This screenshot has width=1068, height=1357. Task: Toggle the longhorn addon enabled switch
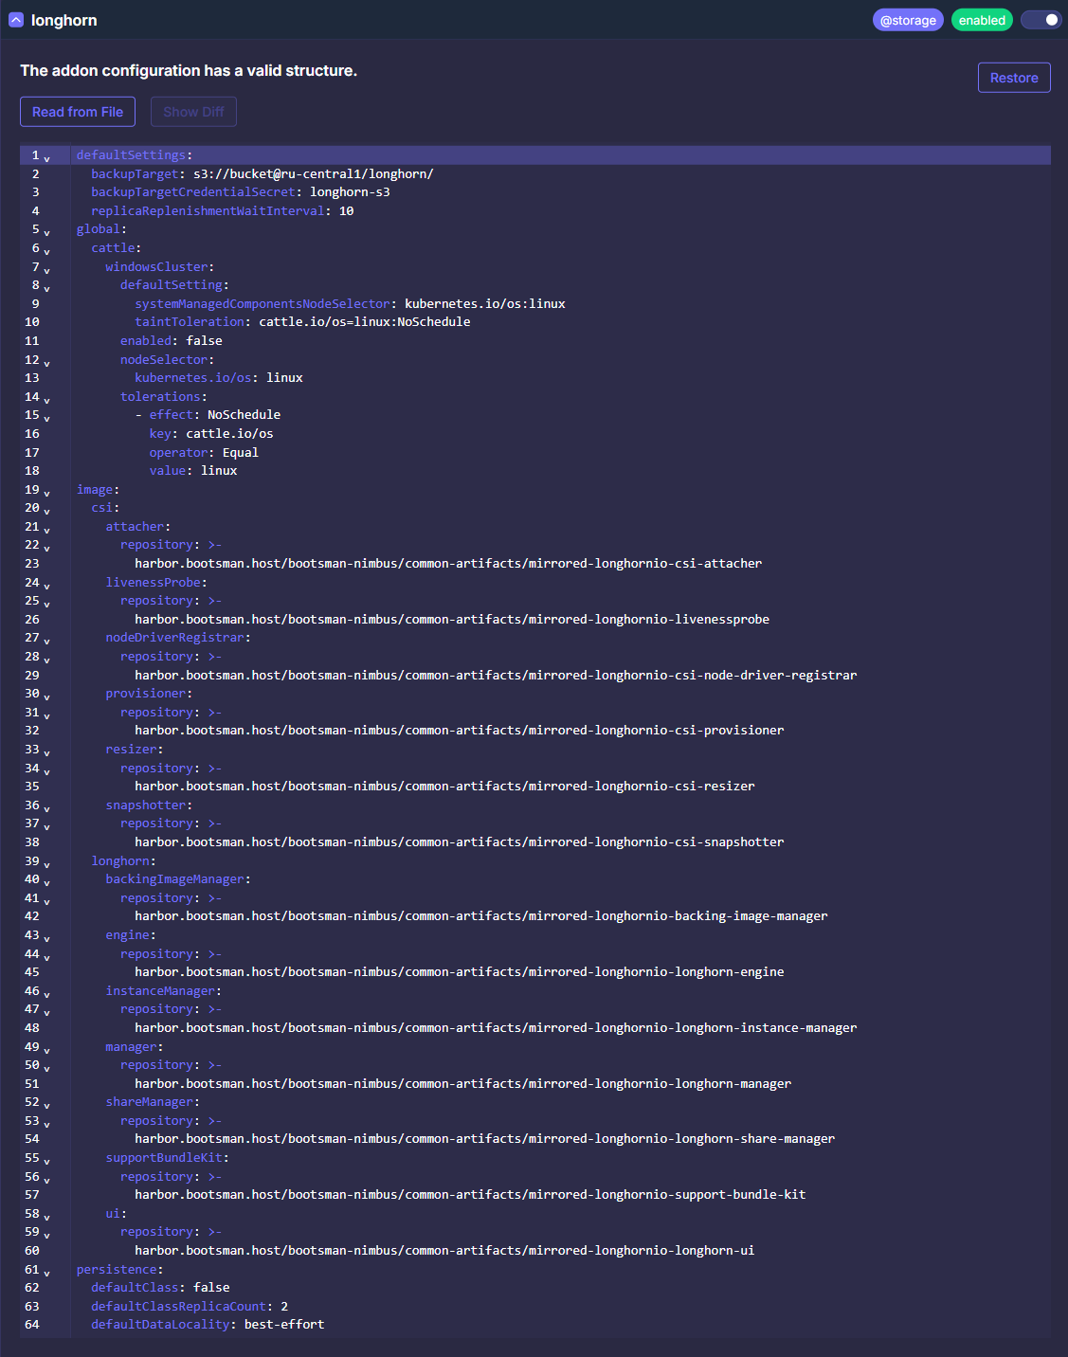coord(1041,20)
